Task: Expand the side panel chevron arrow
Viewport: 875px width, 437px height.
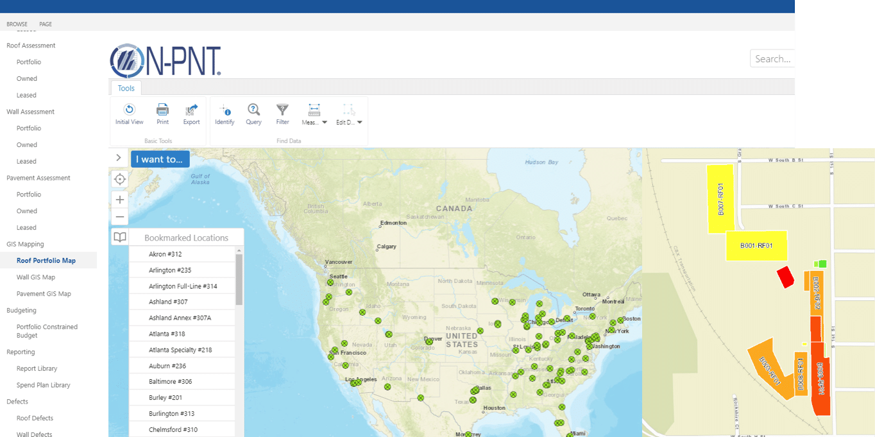Action: [119, 158]
